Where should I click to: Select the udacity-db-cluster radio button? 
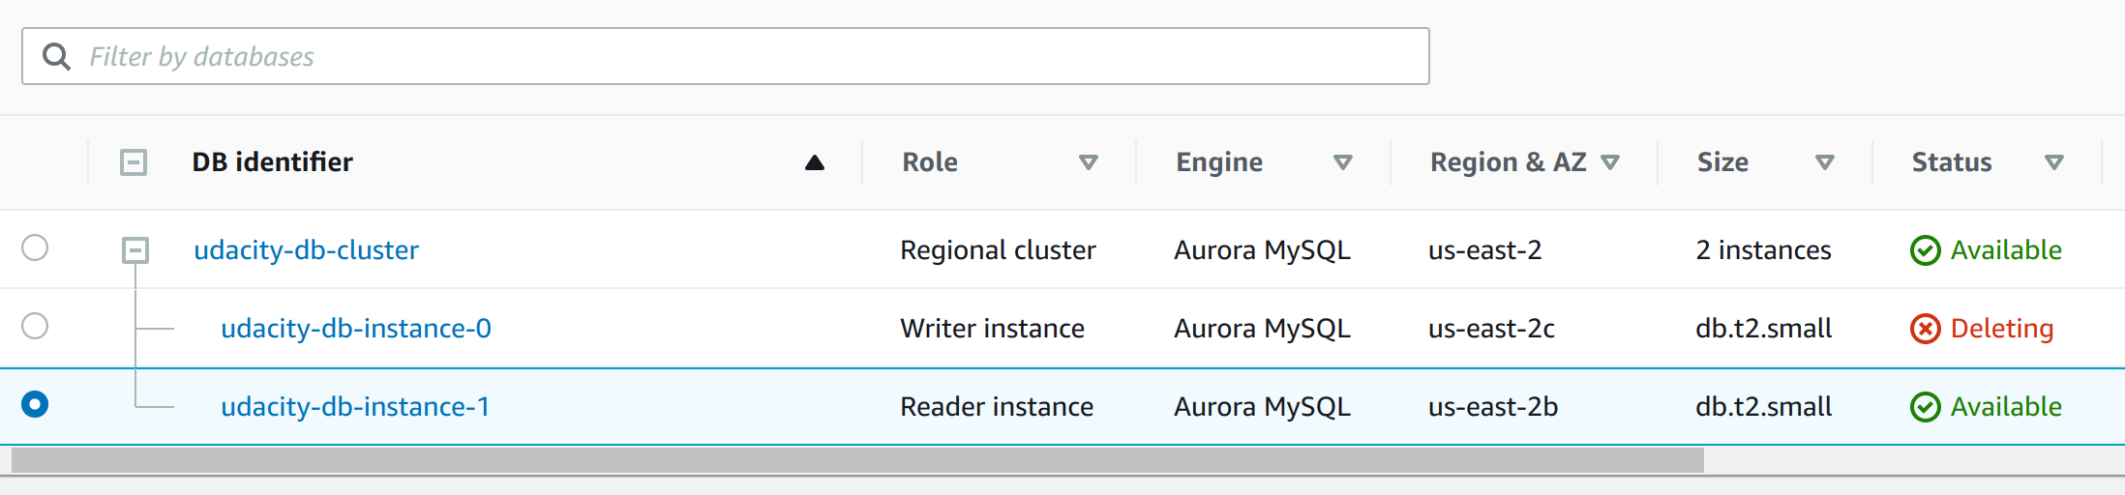tap(35, 247)
